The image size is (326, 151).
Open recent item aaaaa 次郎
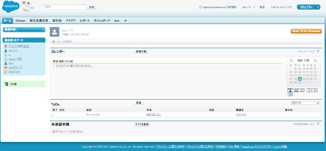click(15, 59)
